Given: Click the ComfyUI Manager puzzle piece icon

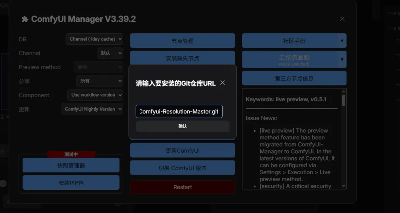Looking at the screenshot, I should point(25,19).
